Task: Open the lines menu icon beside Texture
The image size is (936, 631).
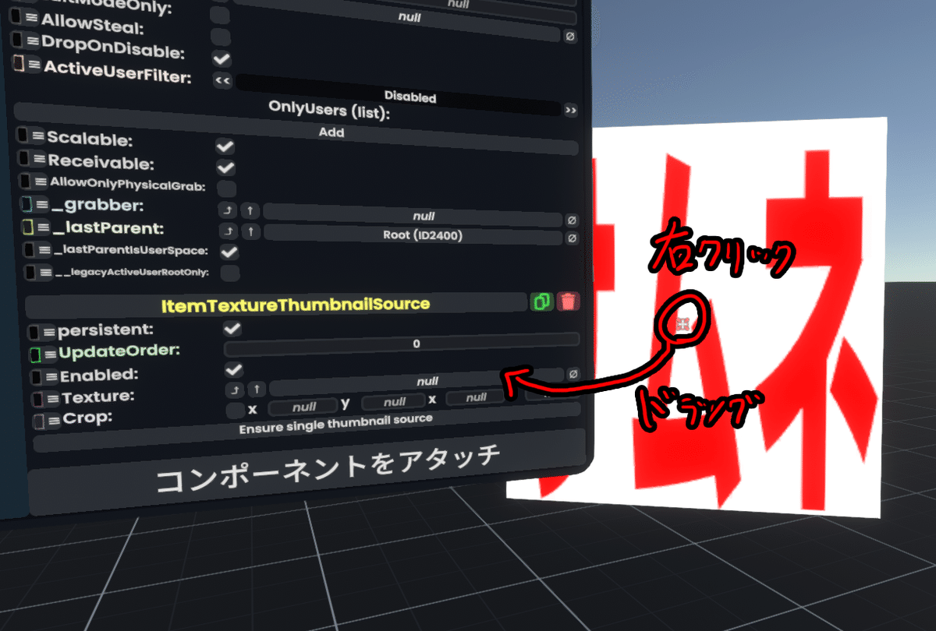Action: [52, 398]
